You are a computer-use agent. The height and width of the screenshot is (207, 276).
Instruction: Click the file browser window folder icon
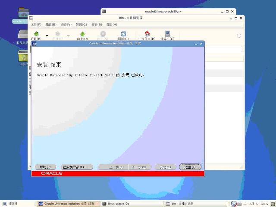point(31,18)
